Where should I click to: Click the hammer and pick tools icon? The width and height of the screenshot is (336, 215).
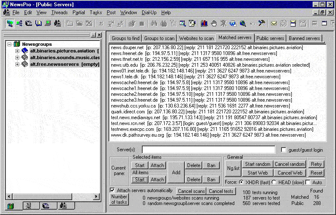pos(261,23)
